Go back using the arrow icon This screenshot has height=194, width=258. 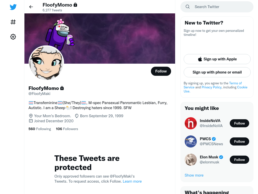coord(31,7)
